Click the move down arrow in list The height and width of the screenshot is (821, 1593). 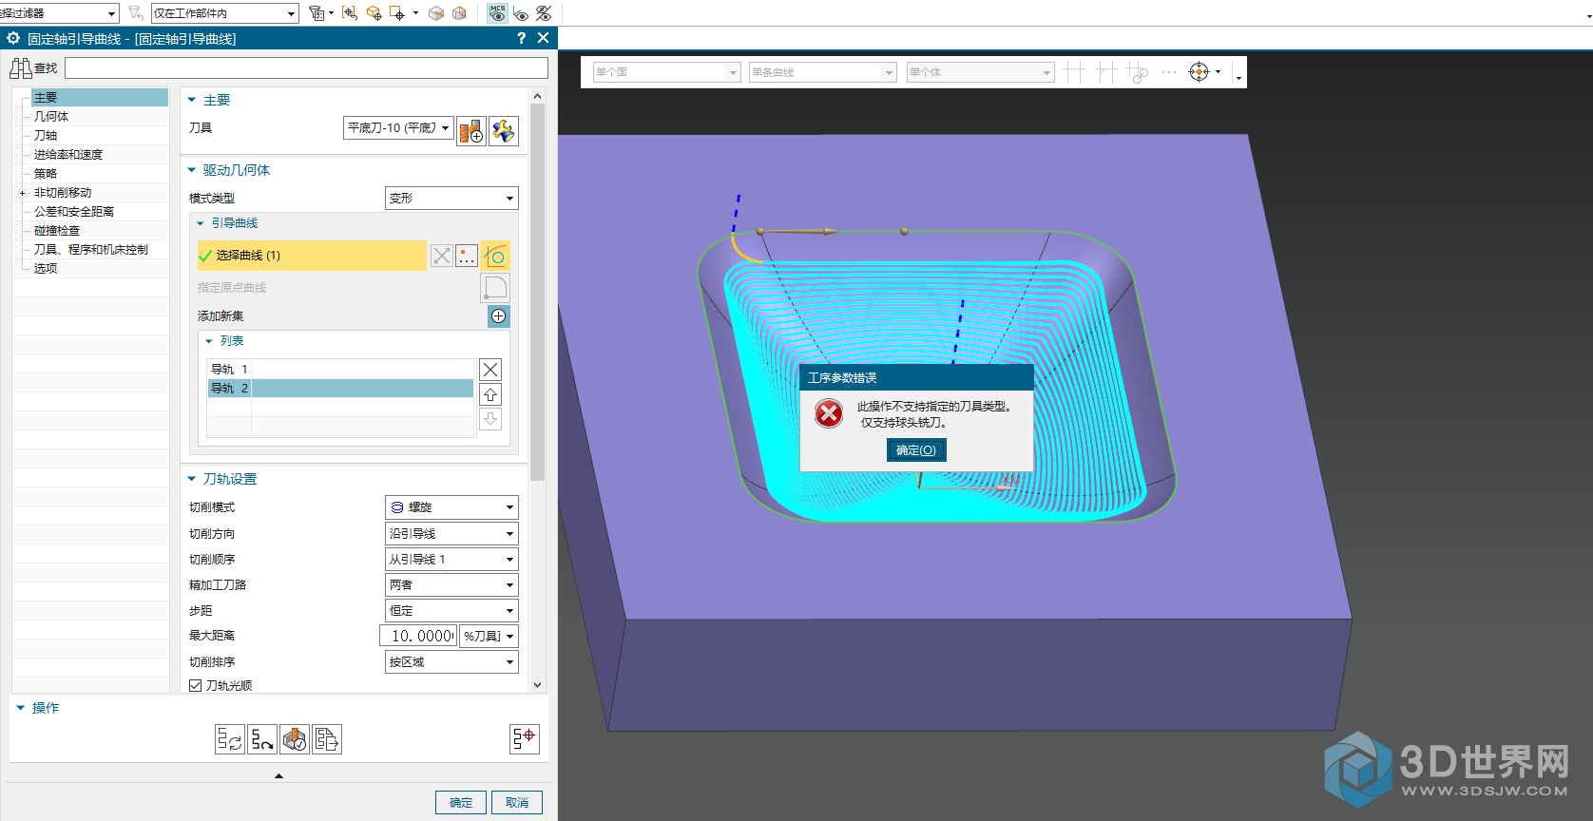click(x=490, y=419)
